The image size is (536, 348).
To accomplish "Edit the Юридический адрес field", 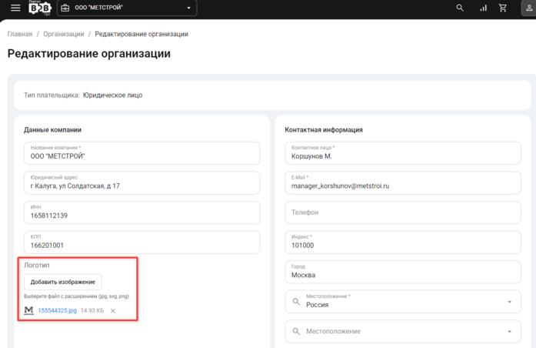I will [x=141, y=182].
